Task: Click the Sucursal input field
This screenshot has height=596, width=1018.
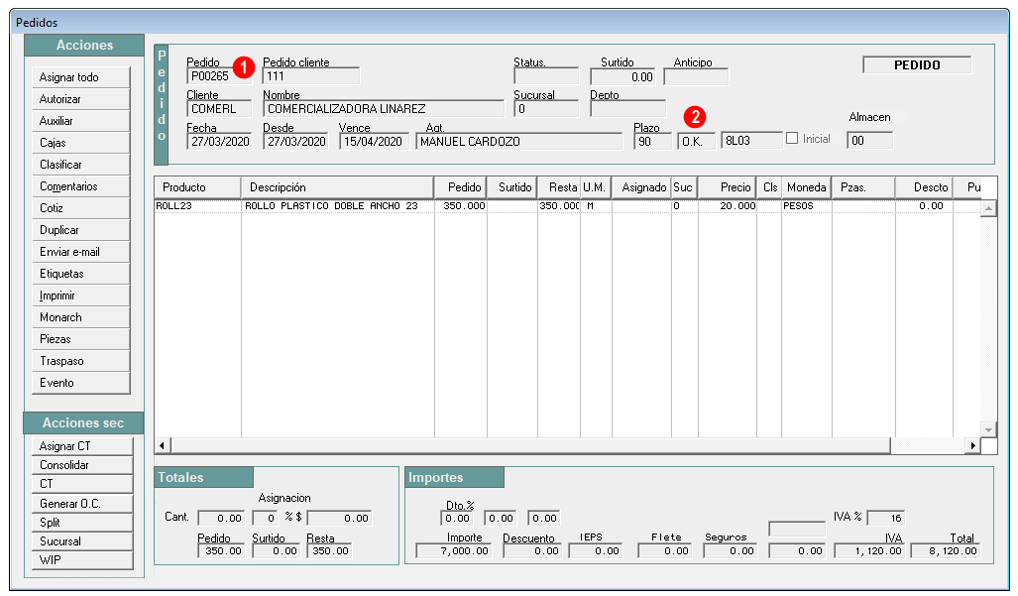Action: 546,109
